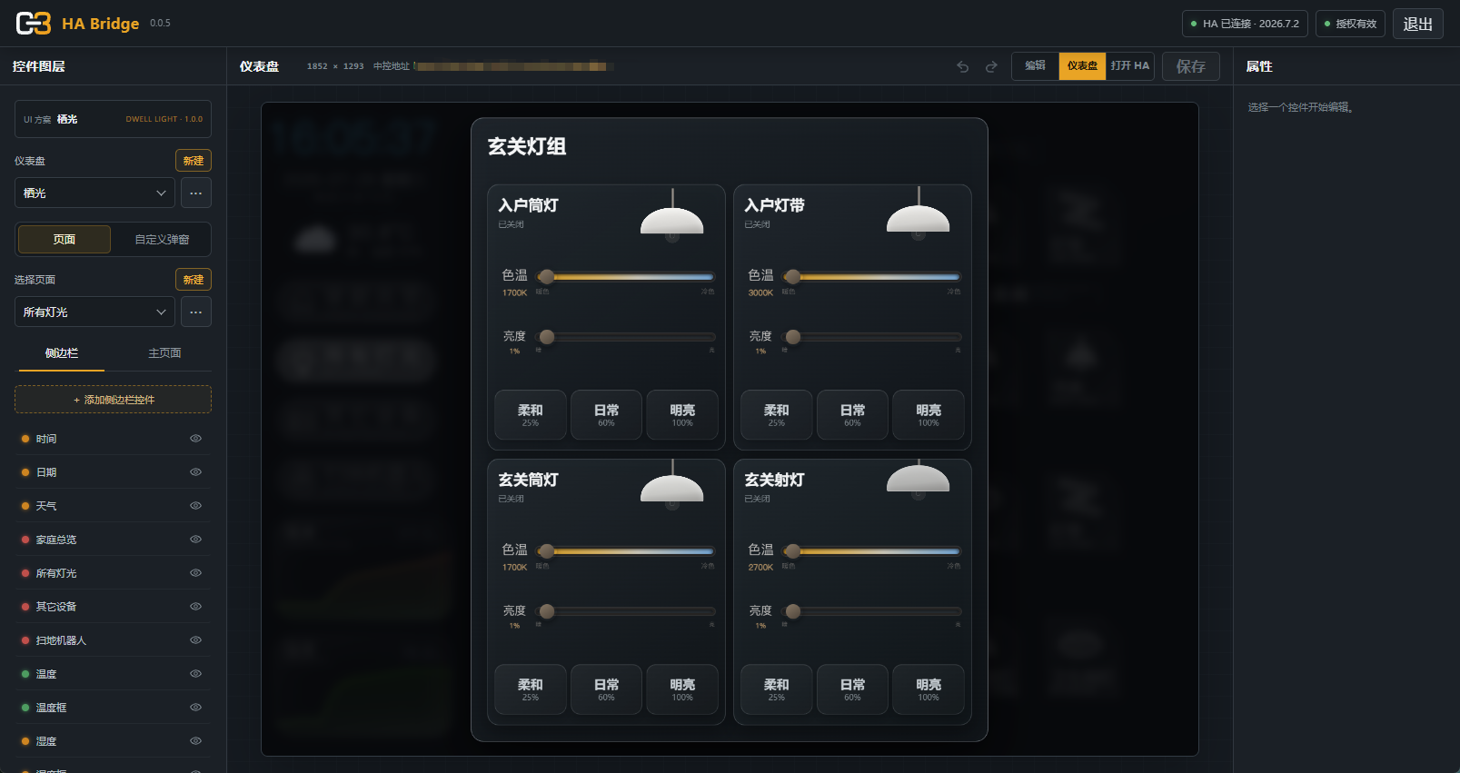Click 打开 HA button
Image resolution: width=1460 pixels, height=773 pixels.
click(x=1130, y=65)
